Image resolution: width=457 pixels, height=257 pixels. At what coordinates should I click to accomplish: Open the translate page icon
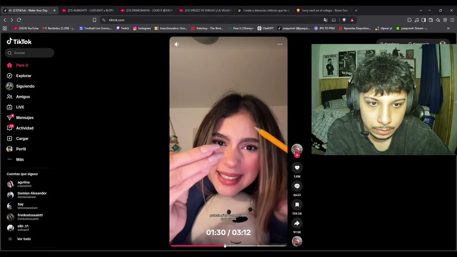(x=326, y=20)
